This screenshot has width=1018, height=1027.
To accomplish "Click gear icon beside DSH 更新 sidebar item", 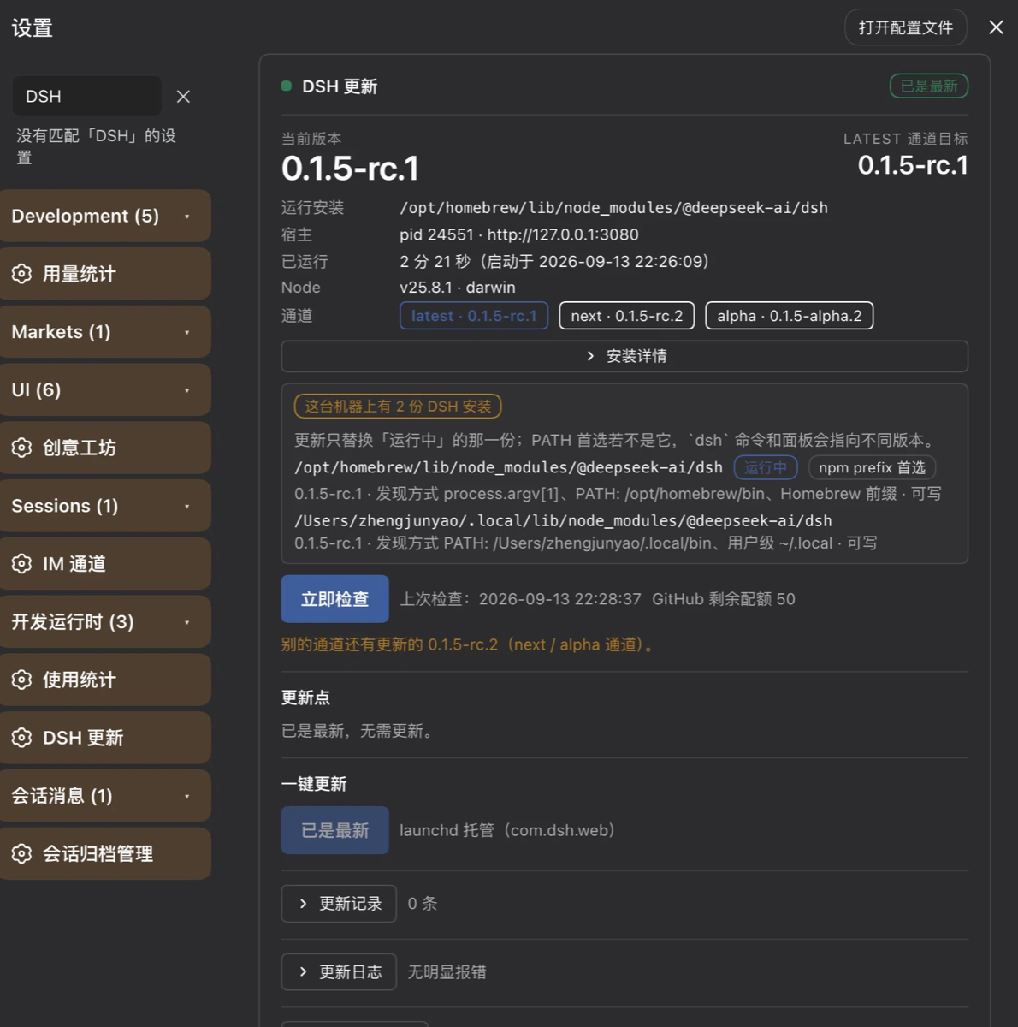I will tap(21, 738).
